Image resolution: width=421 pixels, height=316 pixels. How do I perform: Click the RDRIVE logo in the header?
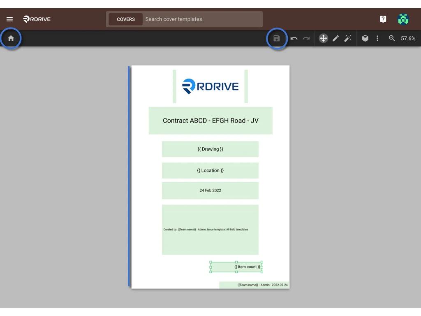[37, 19]
